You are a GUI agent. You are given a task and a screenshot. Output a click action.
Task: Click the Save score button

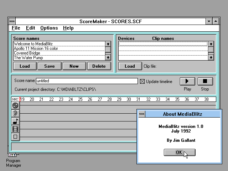50,66
